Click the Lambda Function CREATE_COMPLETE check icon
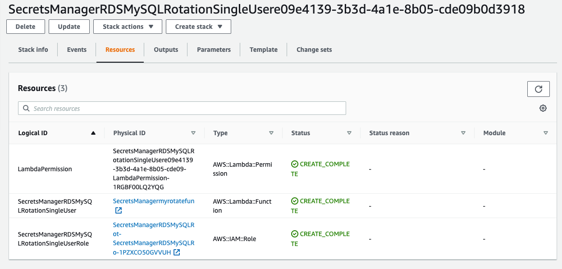562x269 pixels. [295, 201]
